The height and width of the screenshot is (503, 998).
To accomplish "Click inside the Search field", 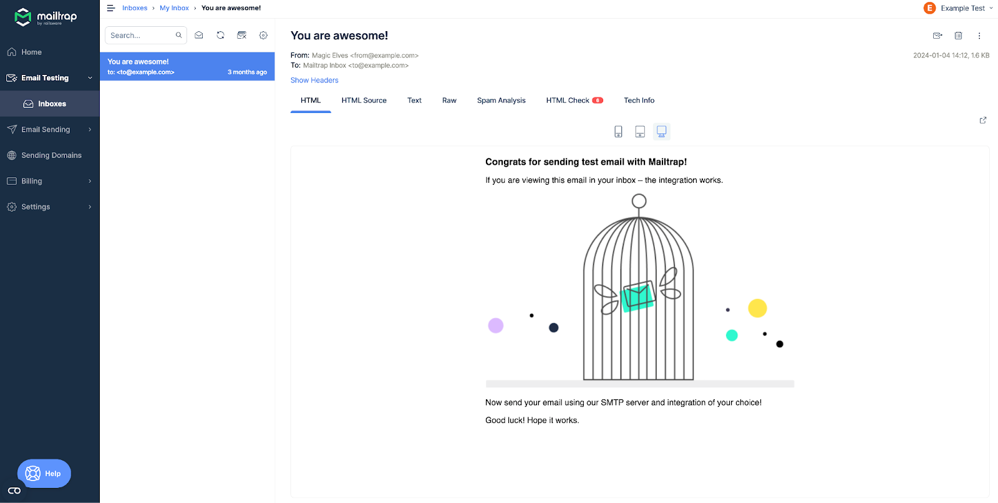I will 140,35.
